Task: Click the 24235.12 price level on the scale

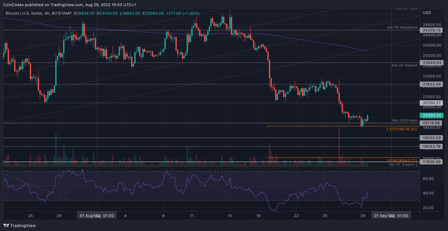Action: click(x=432, y=30)
